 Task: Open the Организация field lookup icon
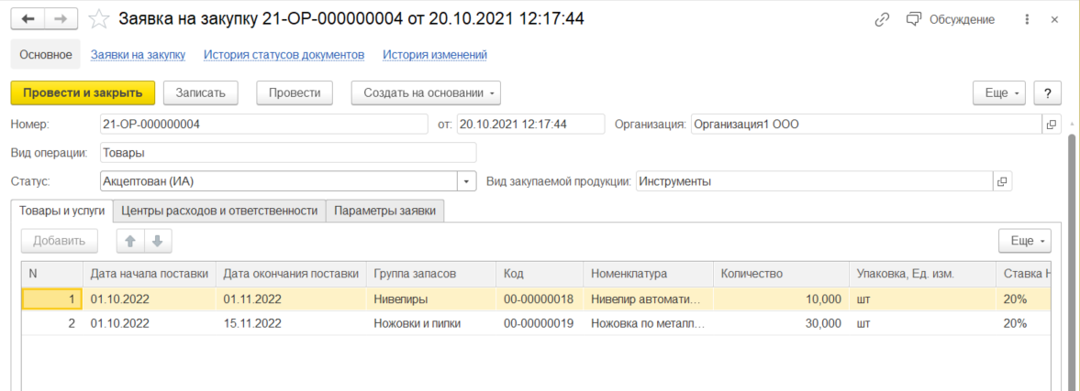point(1052,125)
